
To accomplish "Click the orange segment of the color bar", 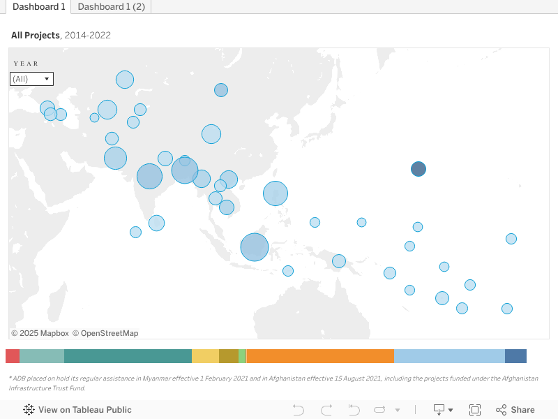I will 320,356.
